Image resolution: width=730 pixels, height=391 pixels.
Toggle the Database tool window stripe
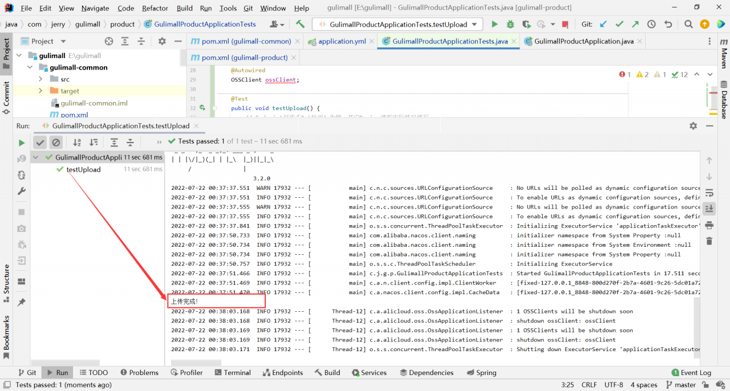tap(724, 99)
